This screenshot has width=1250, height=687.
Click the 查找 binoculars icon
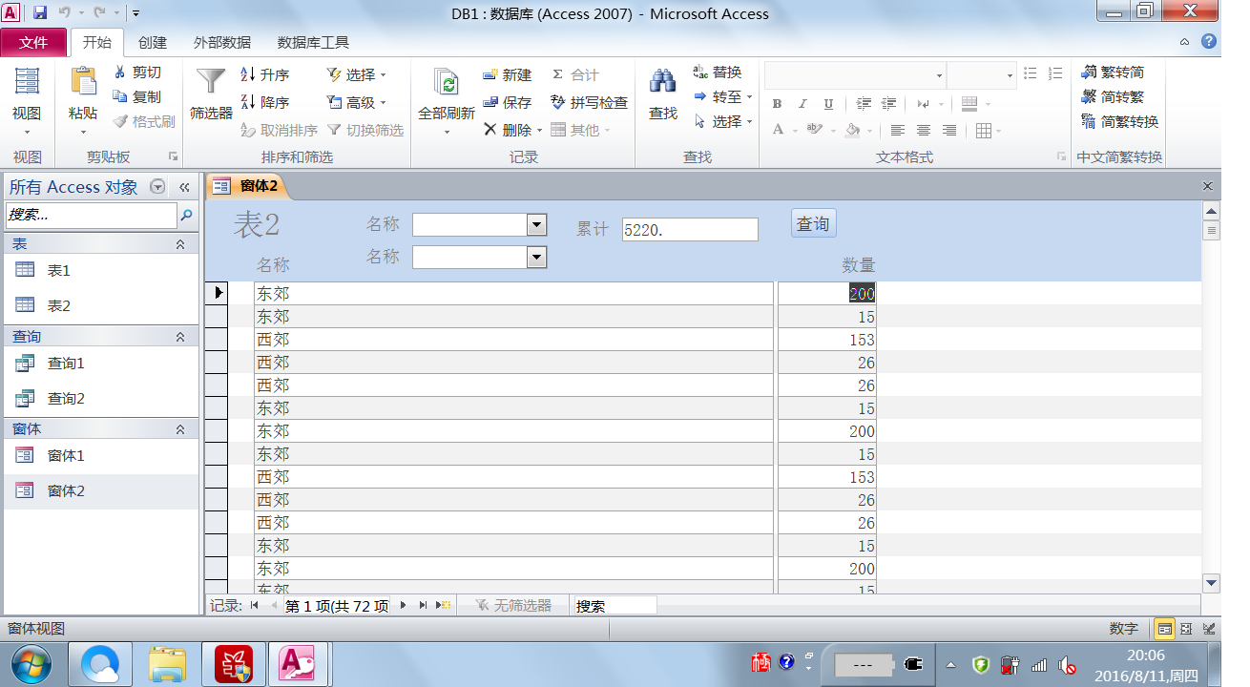coord(663,83)
